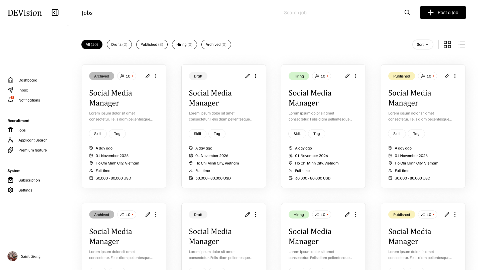481x270 pixels.
Task: Open options menu on the Published job card
Action: tap(455, 76)
